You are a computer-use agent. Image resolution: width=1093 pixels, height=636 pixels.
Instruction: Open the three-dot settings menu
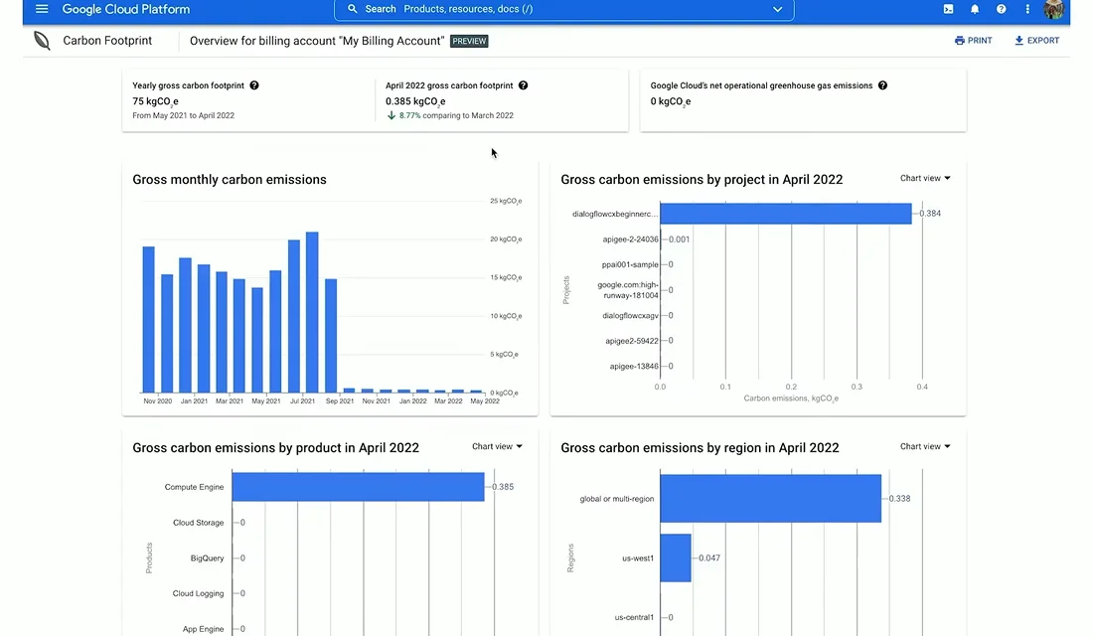[1026, 9]
